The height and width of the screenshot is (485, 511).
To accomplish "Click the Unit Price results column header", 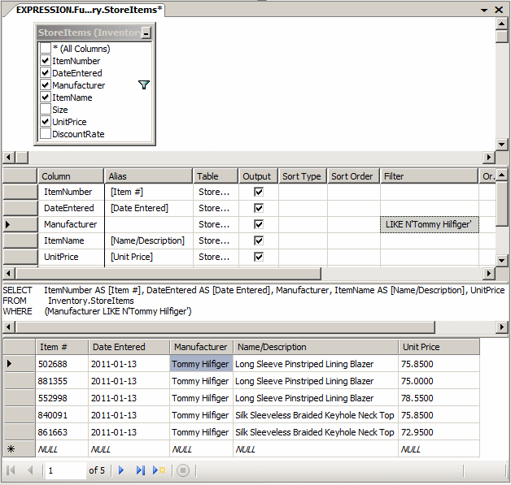I will point(439,347).
